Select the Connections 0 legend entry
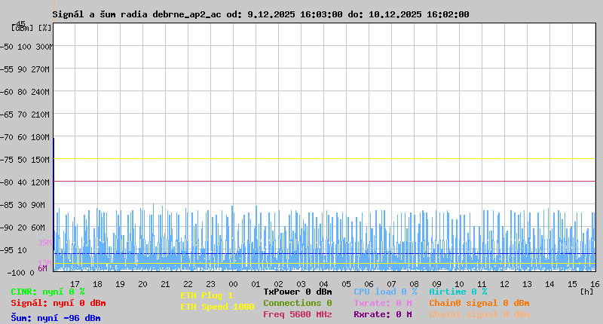This screenshot has height=324, width=603. 297,303
